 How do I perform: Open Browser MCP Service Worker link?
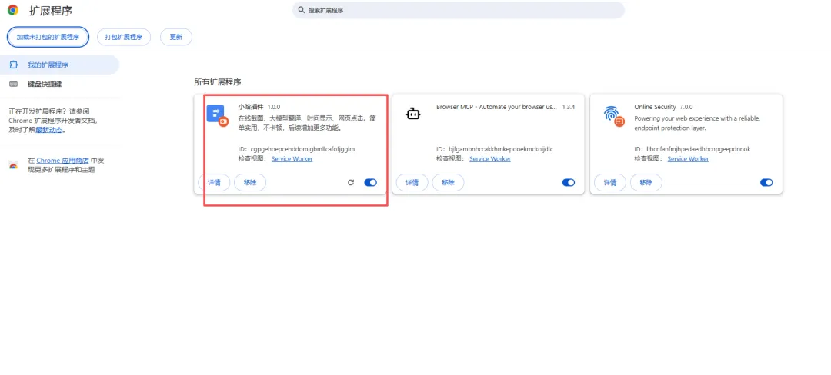pos(490,158)
